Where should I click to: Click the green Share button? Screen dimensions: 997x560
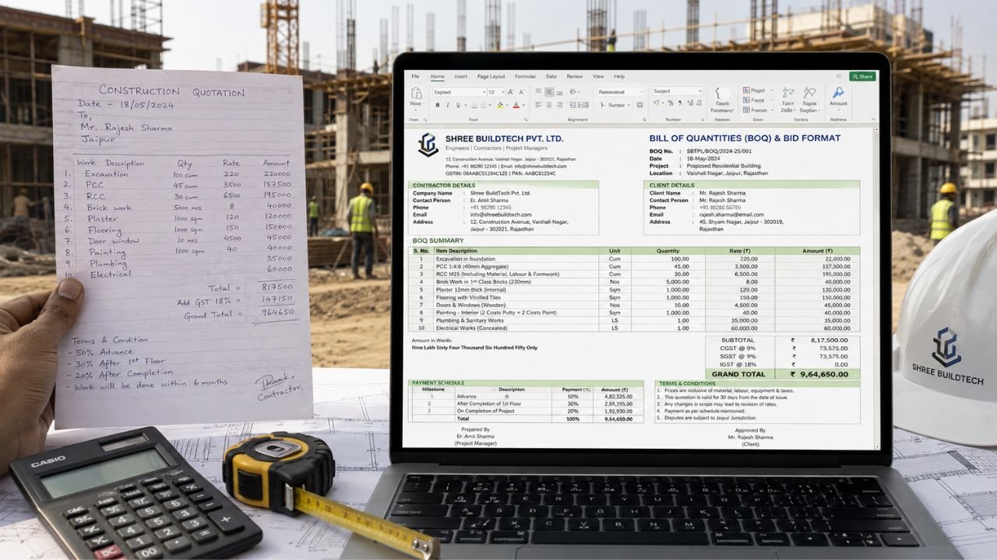tap(862, 76)
